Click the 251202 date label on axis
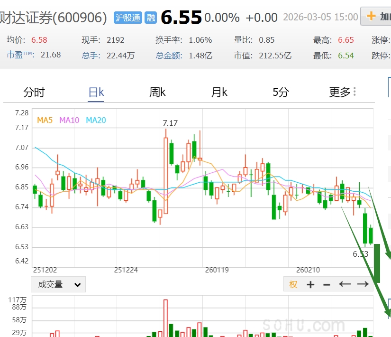 45,270
